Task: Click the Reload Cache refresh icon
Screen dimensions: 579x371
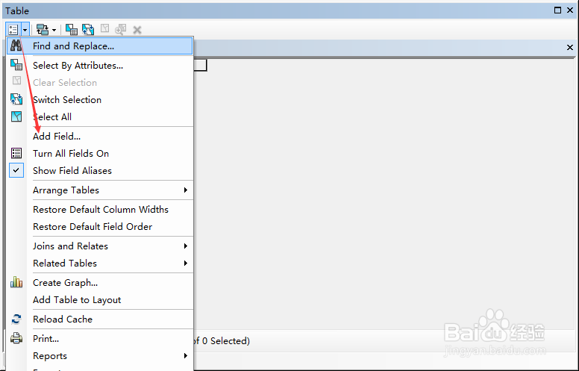Action: 16,319
